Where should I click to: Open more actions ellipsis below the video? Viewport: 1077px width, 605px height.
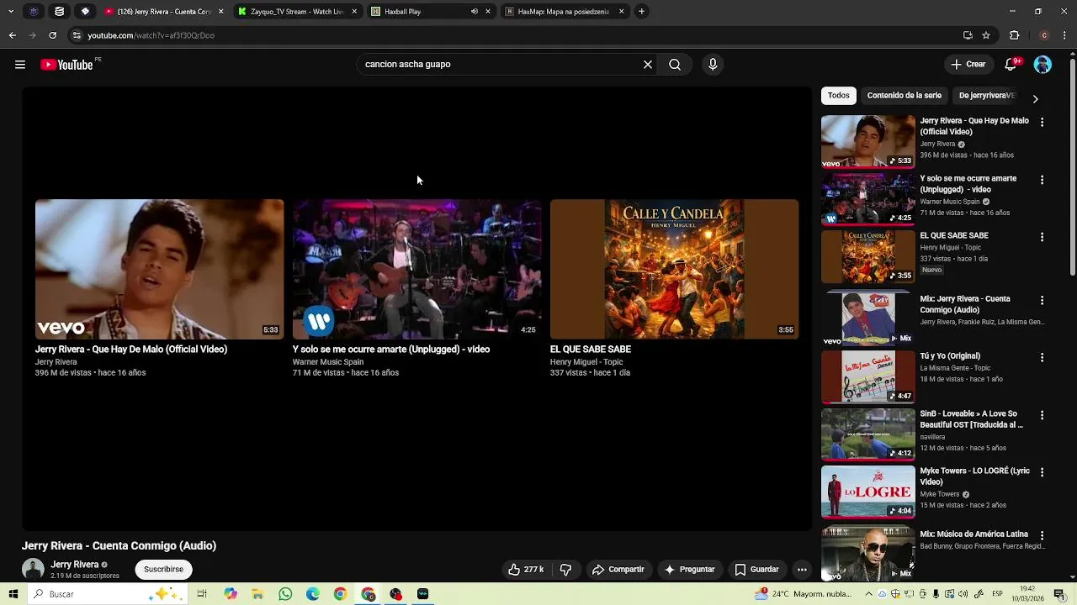pyautogui.click(x=802, y=570)
